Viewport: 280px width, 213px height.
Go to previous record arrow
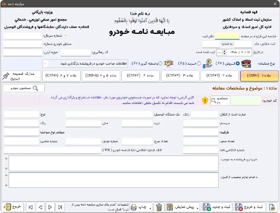tap(41, 207)
